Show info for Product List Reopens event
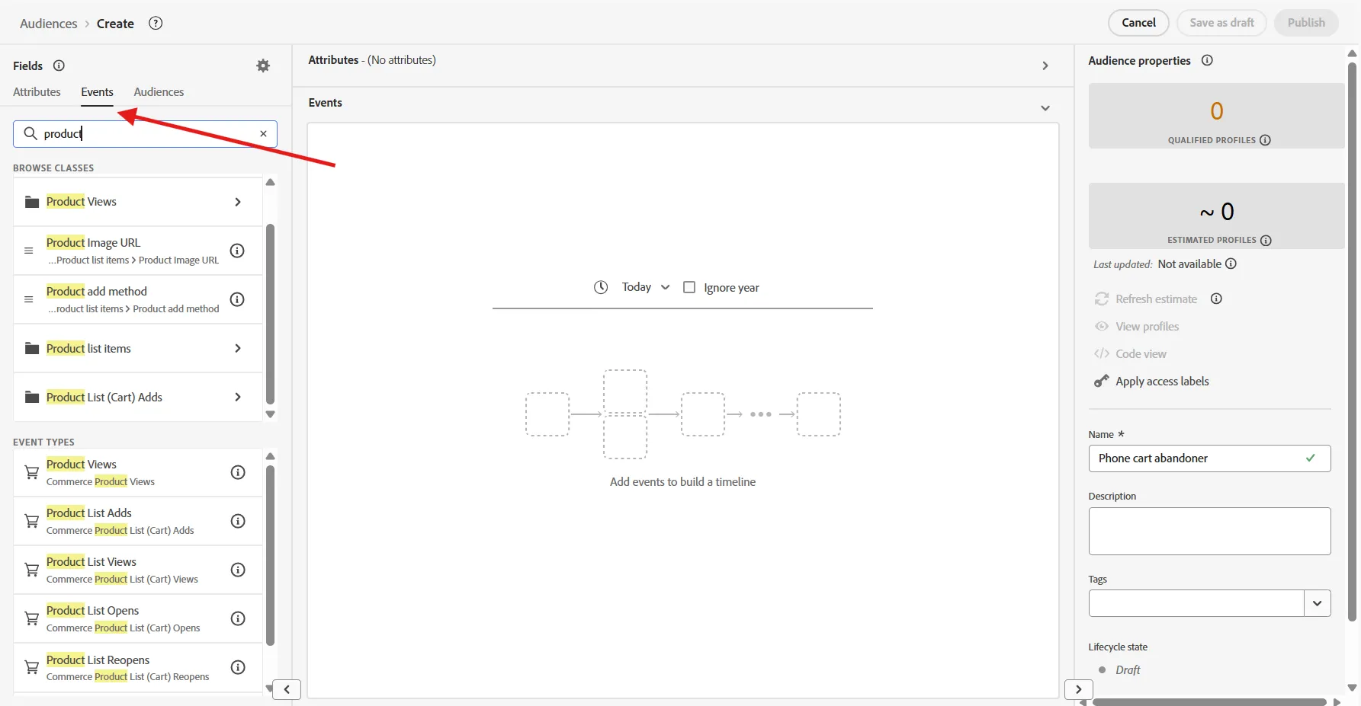This screenshot has height=706, width=1361. tap(238, 667)
